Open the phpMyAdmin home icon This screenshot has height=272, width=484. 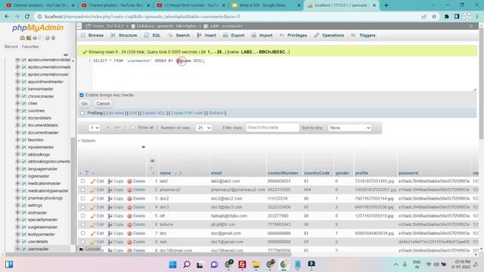22,38
